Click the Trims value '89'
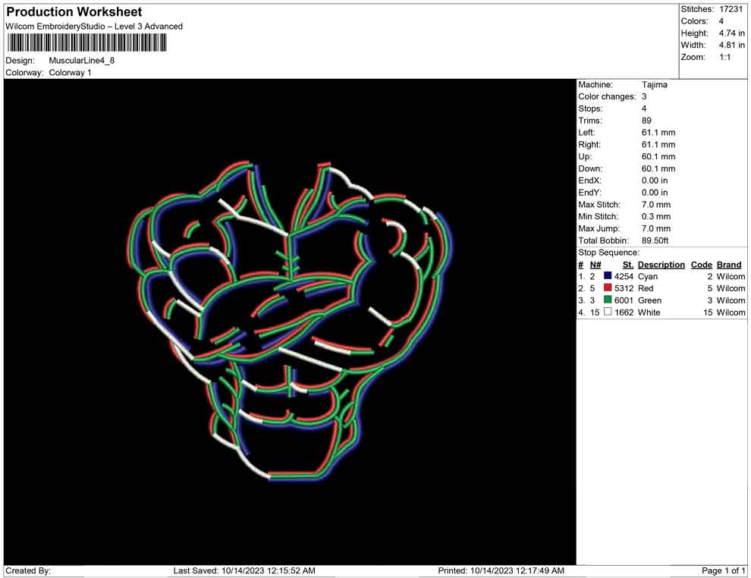Image resolution: width=751 pixels, height=578 pixels. coord(646,121)
